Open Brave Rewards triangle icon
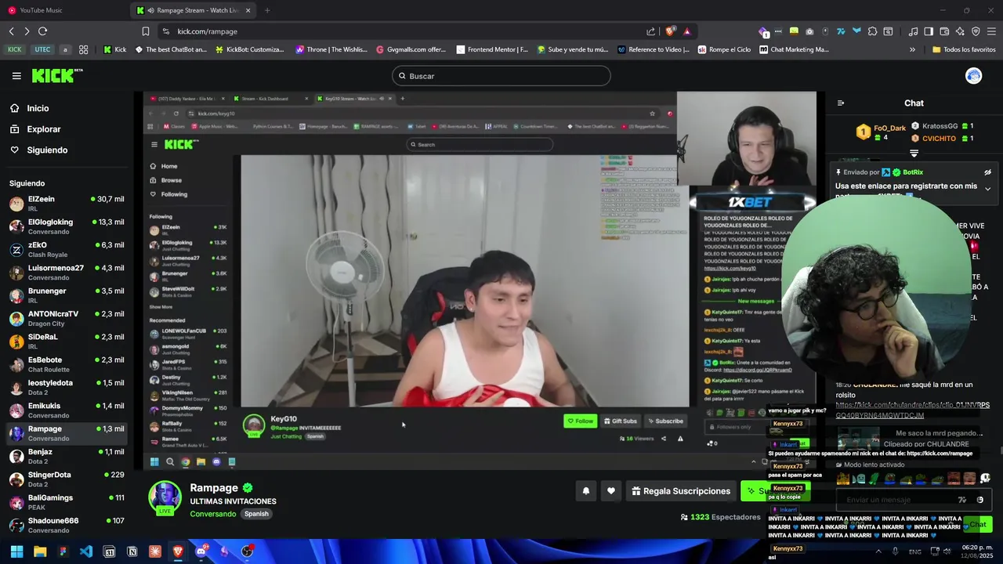 pos(687,31)
